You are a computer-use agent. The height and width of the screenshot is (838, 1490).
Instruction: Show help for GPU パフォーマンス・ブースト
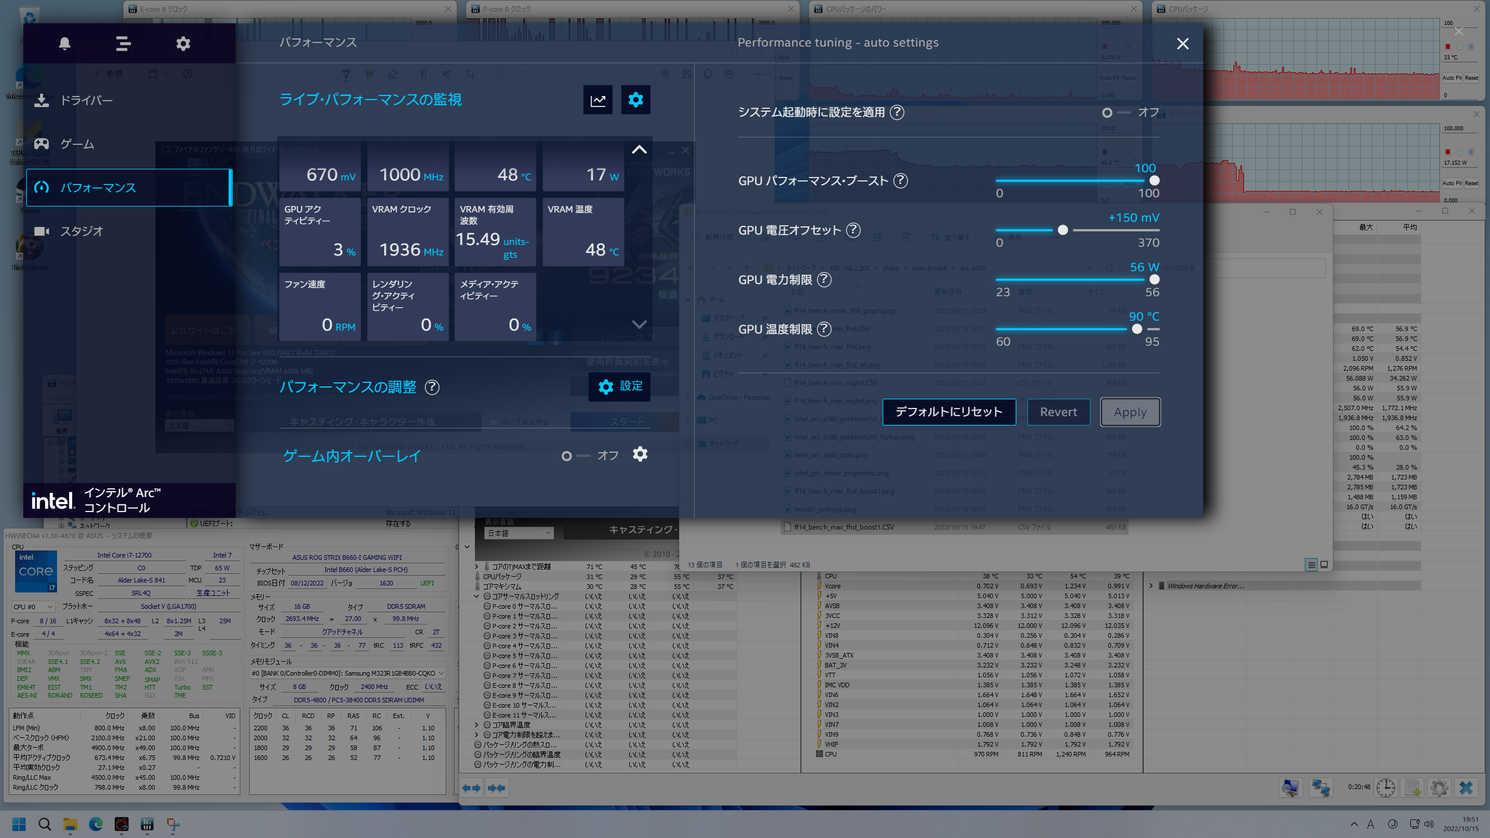click(900, 181)
